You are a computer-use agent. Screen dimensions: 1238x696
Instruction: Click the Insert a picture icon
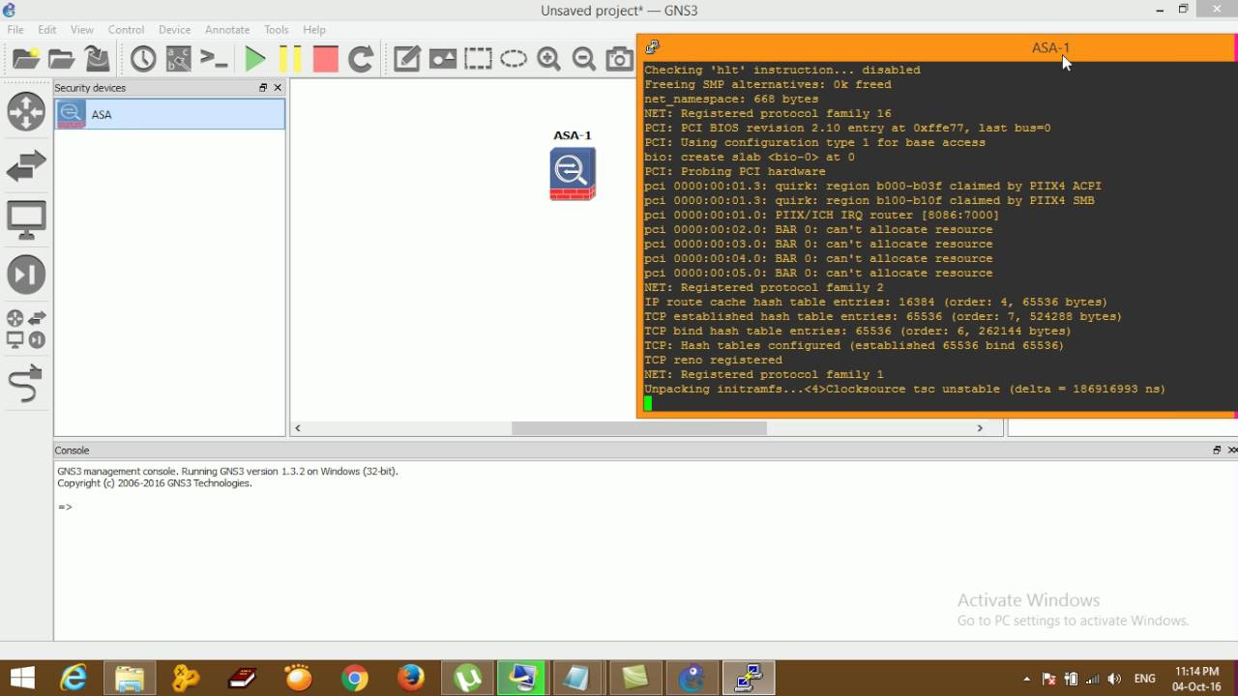coord(443,59)
